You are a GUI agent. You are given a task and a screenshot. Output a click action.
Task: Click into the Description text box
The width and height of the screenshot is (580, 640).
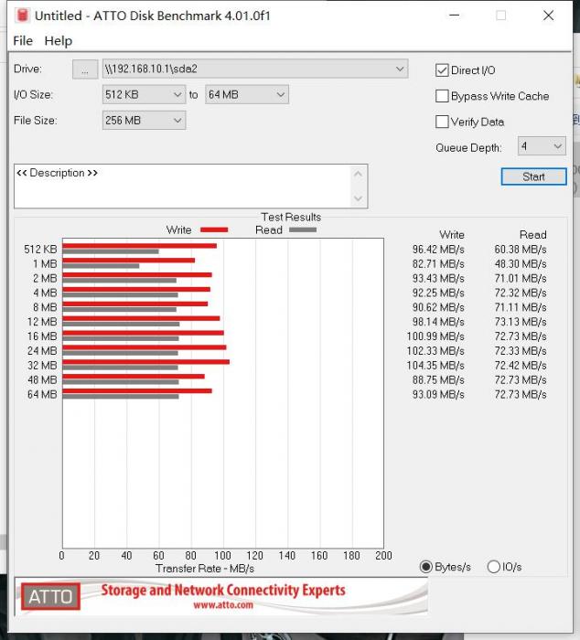pos(182,187)
